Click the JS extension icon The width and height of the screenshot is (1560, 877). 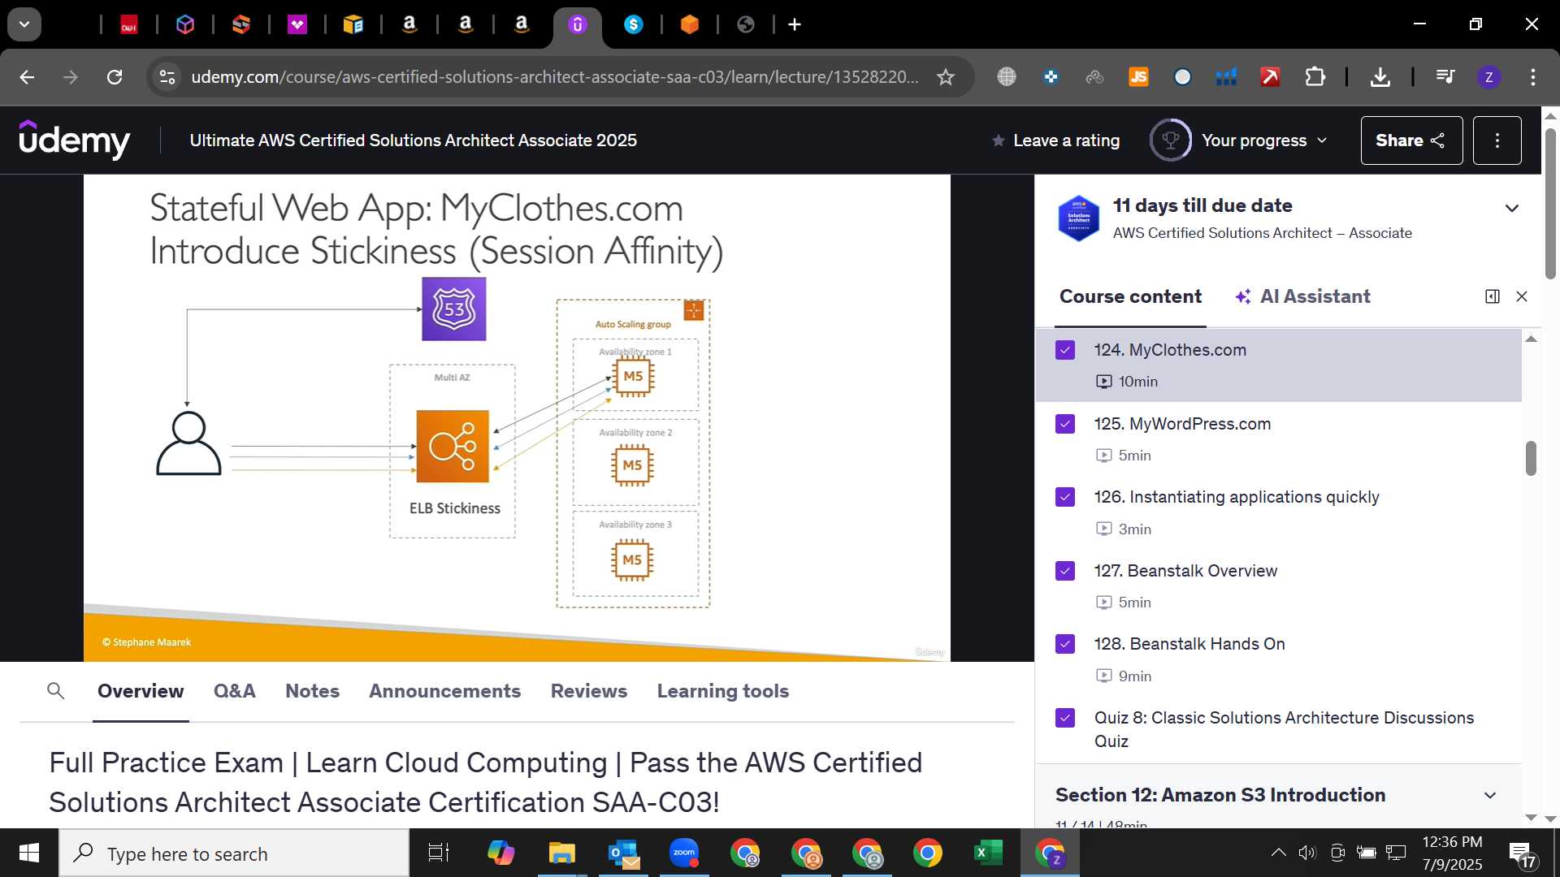coord(1138,77)
